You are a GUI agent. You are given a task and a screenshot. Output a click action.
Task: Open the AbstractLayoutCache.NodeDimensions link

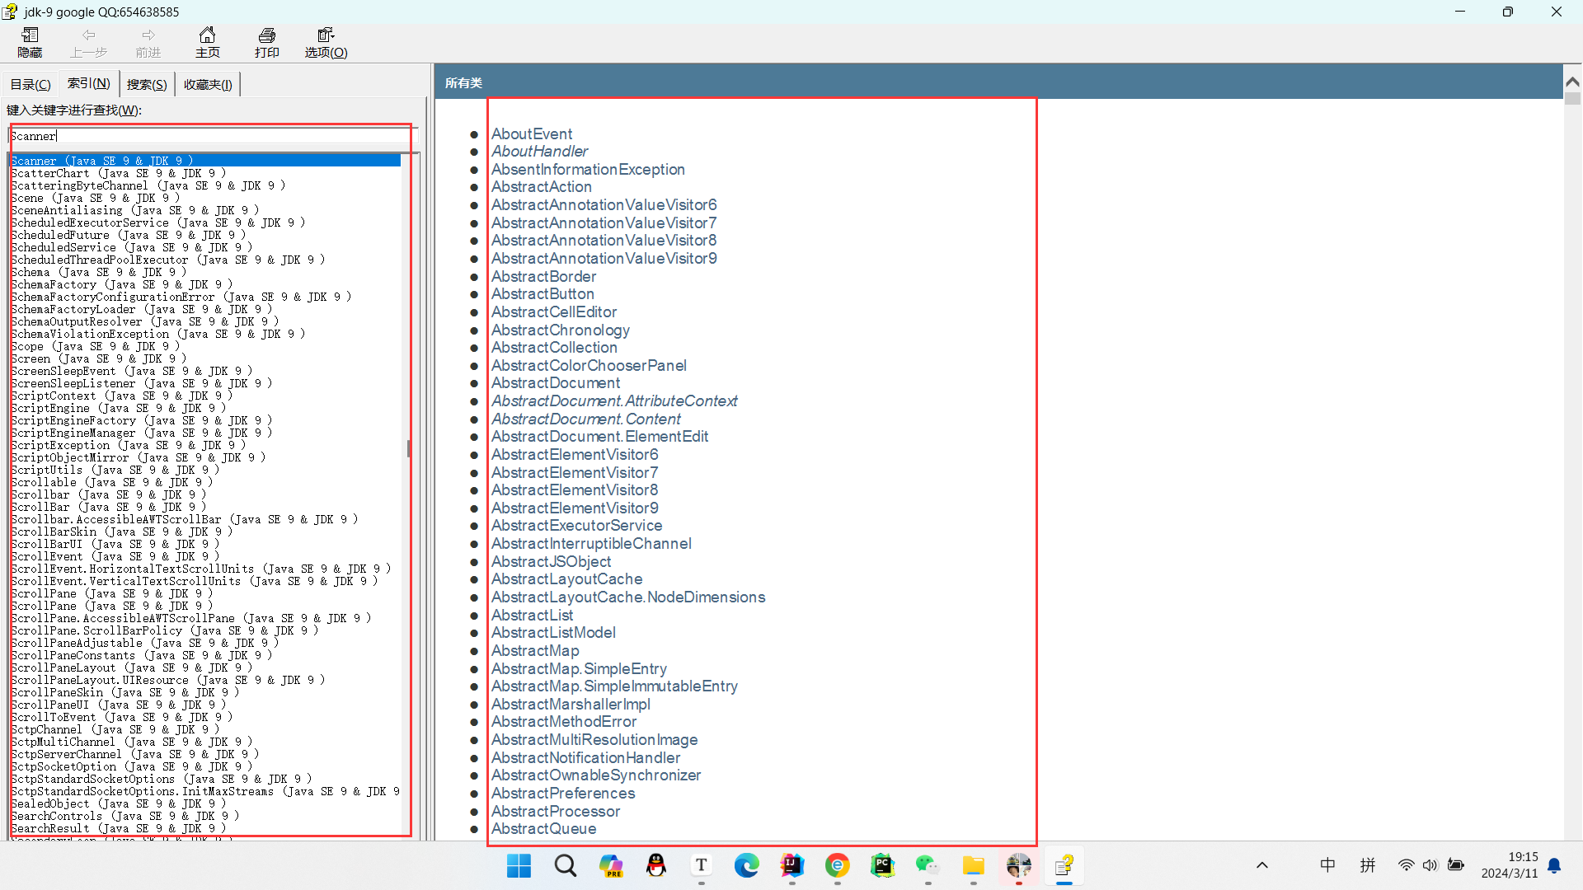tap(628, 597)
